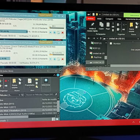Click the [G:] Win10-L drive button

pos(56,53)
